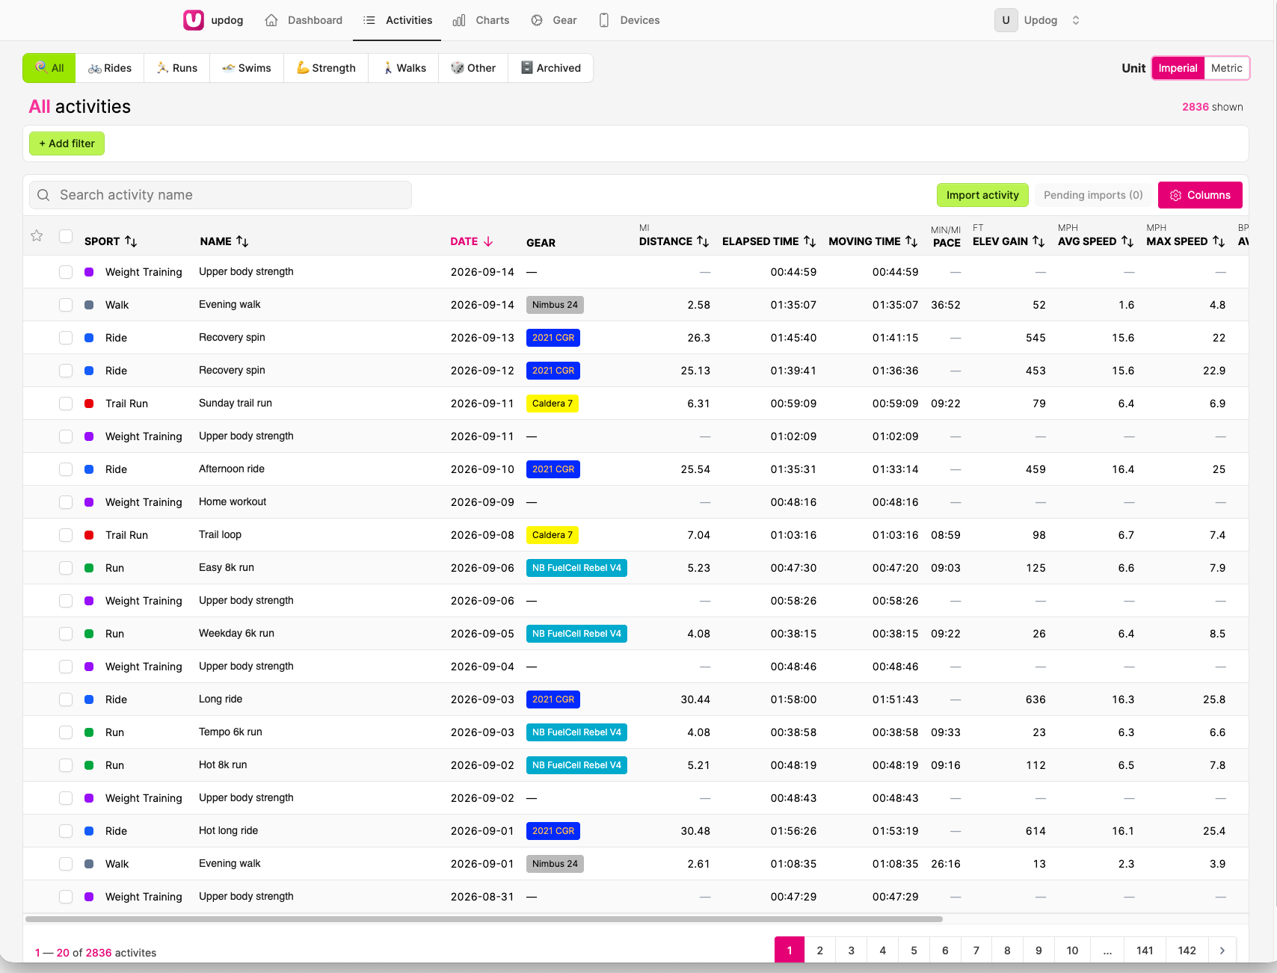This screenshot has height=973, width=1277.
Task: Open the Archived activities tab
Action: point(551,68)
